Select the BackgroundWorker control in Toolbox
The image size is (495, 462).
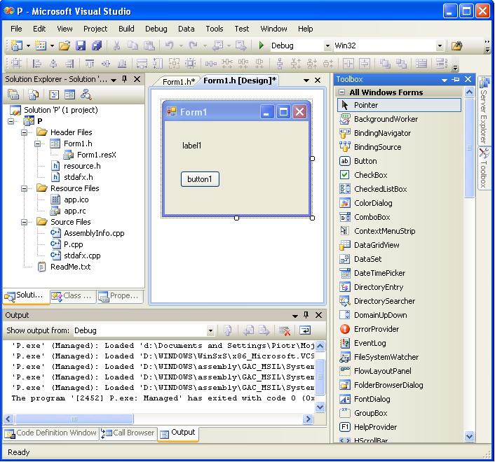pos(399,119)
